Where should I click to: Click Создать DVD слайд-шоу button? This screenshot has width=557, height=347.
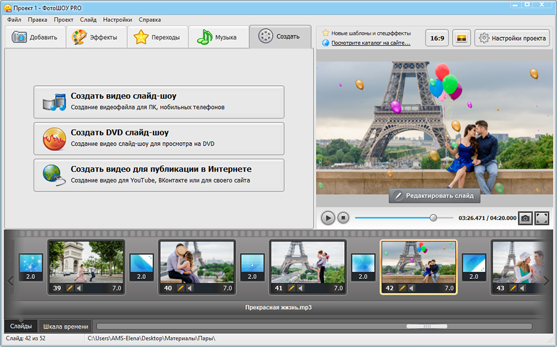point(159,139)
